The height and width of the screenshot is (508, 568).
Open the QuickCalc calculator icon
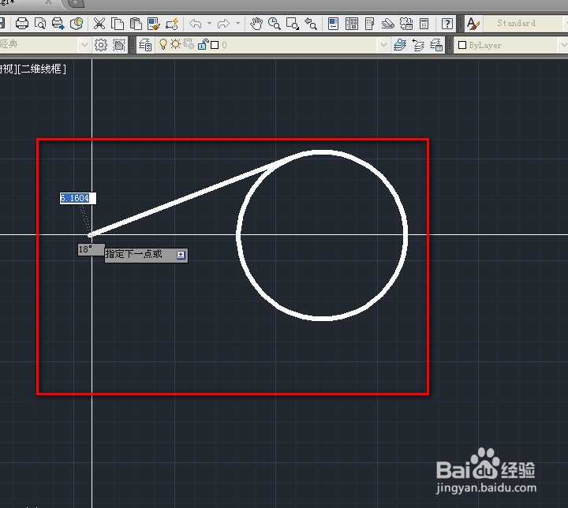[424, 24]
